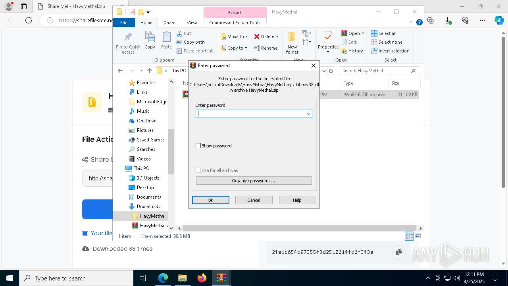Close the Enter password dialog
The width and height of the screenshot is (508, 286).
(x=314, y=66)
